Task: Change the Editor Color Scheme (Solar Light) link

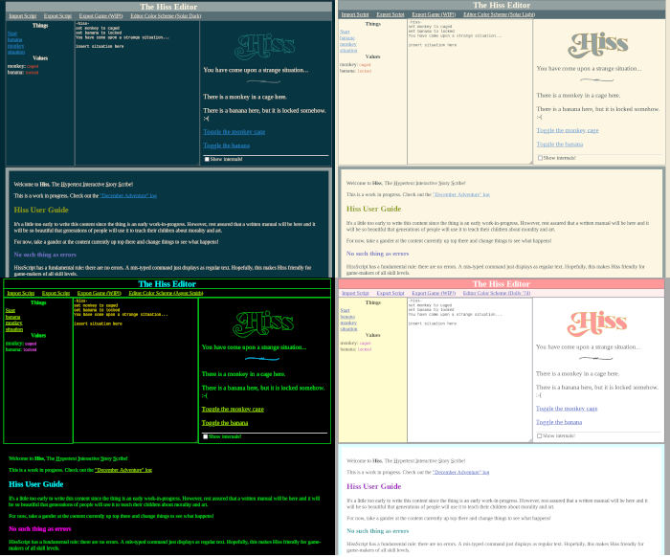Action: point(499,14)
